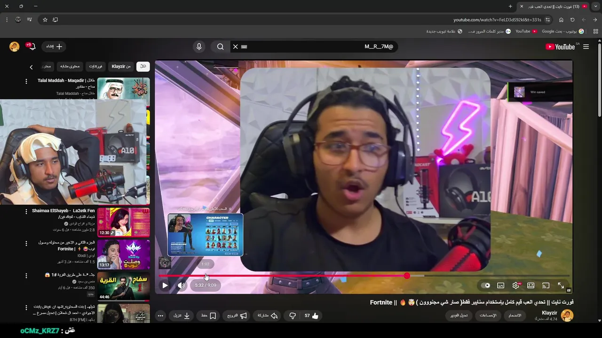Image resolution: width=602 pixels, height=338 pixels.
Task: Start voice search with the microphone
Action: [199, 46]
